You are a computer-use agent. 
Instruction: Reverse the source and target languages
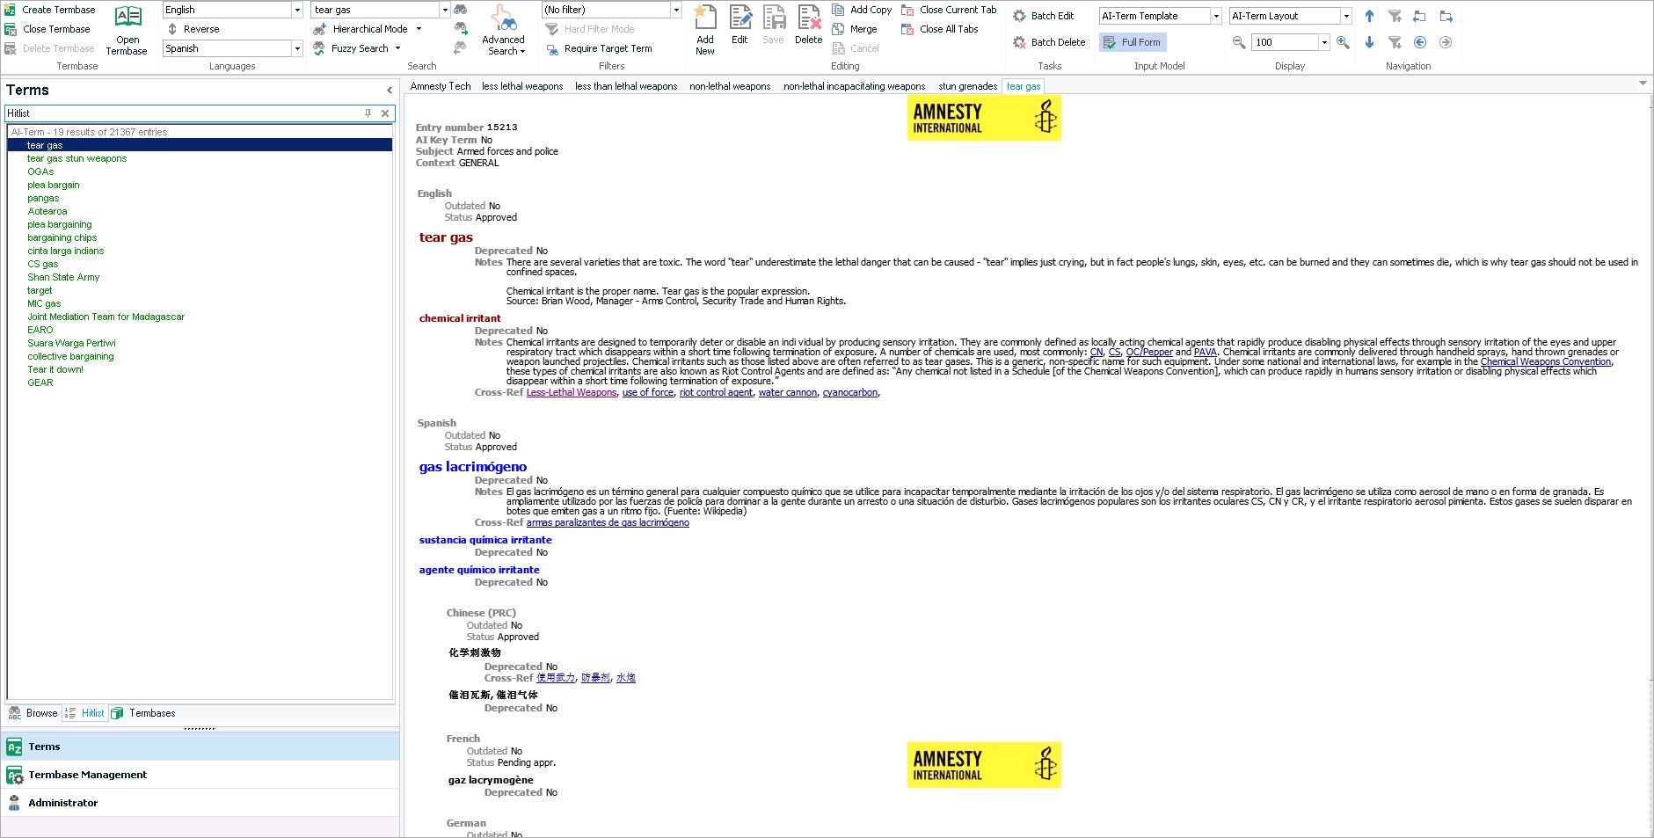pos(193,29)
